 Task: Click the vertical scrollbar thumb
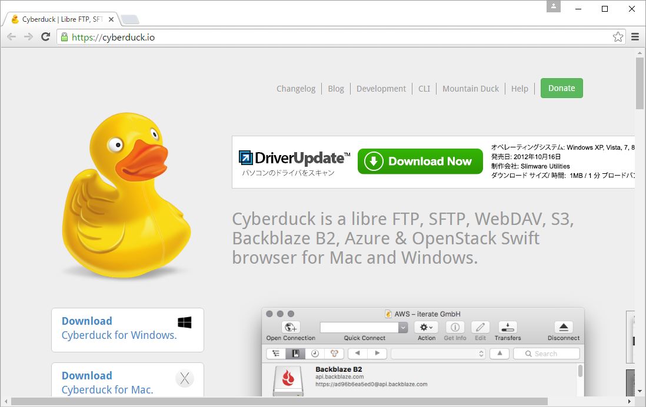pos(640,83)
